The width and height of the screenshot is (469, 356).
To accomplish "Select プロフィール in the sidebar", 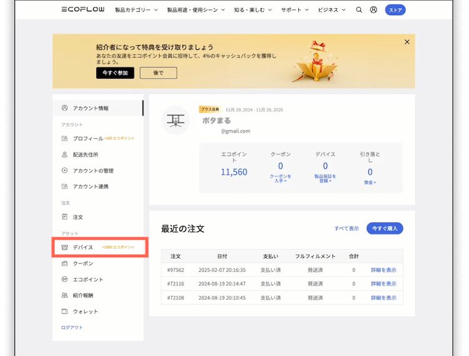I will (x=98, y=139).
